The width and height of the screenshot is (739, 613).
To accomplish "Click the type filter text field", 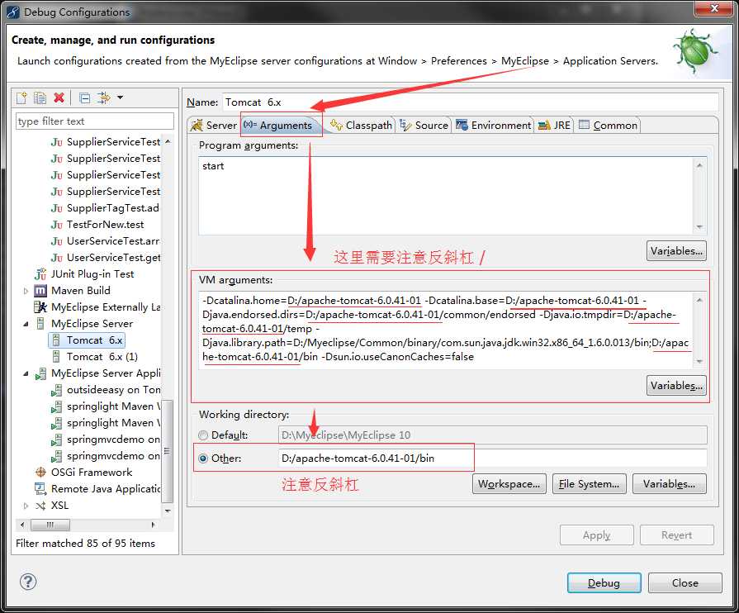I will click(x=95, y=121).
